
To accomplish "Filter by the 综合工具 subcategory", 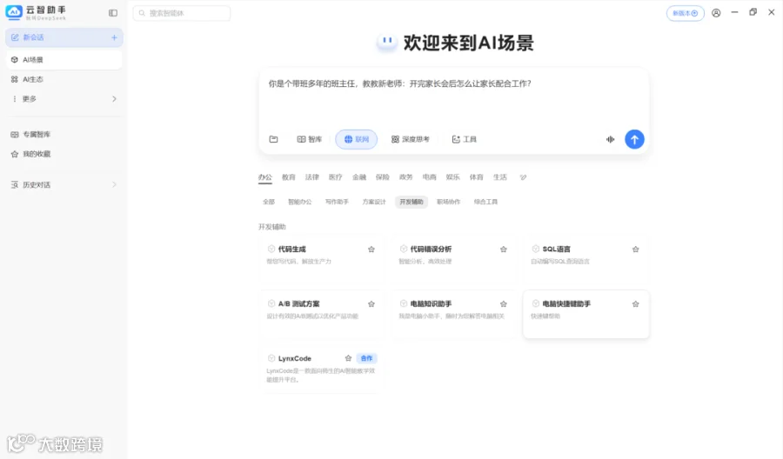I will (485, 202).
